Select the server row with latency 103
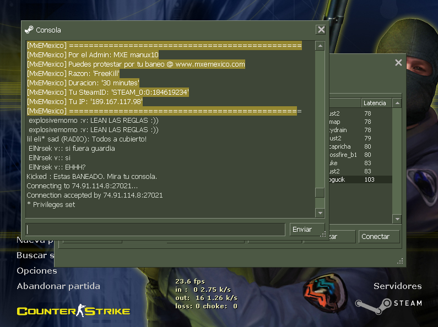Screen dimensions: 438x327 click(x=360, y=179)
